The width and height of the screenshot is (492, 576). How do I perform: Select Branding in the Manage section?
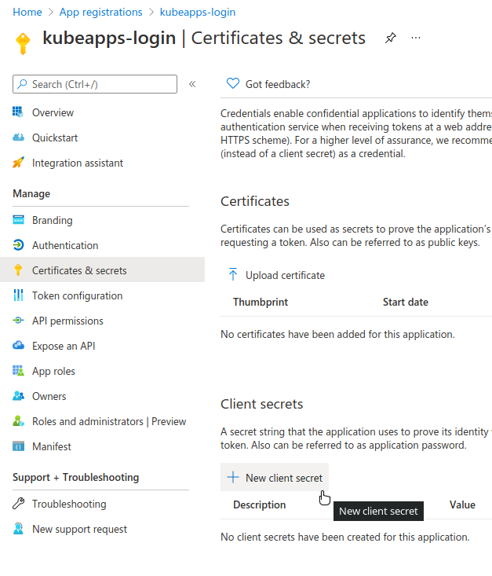point(52,220)
